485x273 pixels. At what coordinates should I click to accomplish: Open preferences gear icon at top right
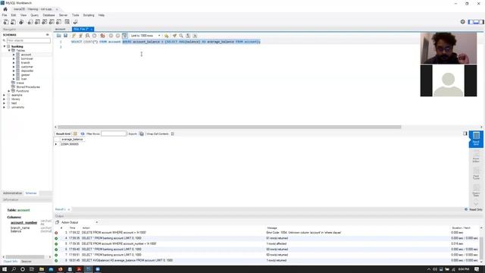[x=463, y=22]
